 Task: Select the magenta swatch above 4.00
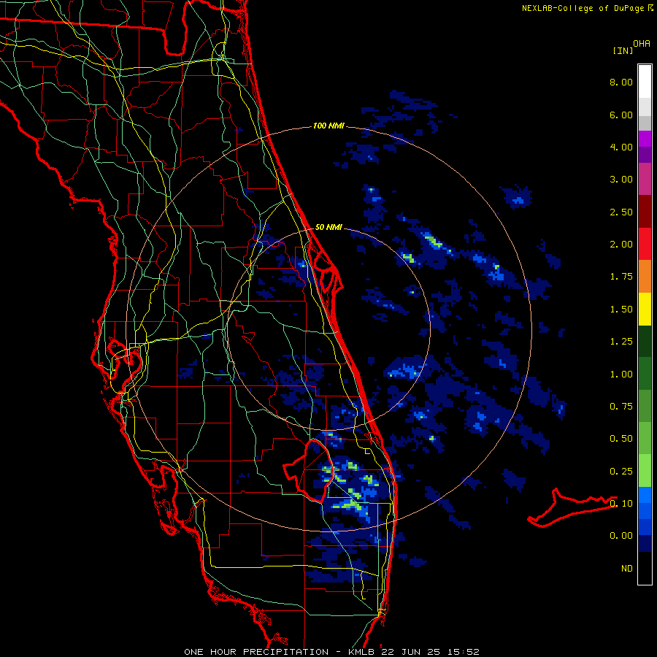click(x=645, y=139)
